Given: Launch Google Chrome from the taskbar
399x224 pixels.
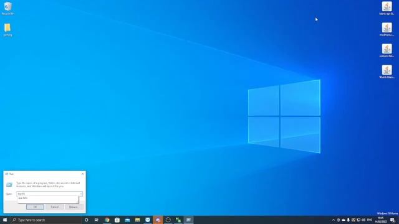Looking at the screenshot, I should [107, 220].
